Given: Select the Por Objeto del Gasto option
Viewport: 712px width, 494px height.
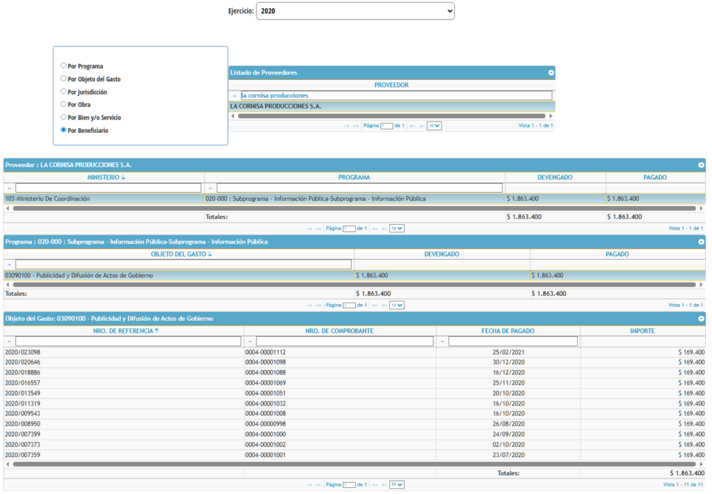Looking at the screenshot, I should coord(64,79).
